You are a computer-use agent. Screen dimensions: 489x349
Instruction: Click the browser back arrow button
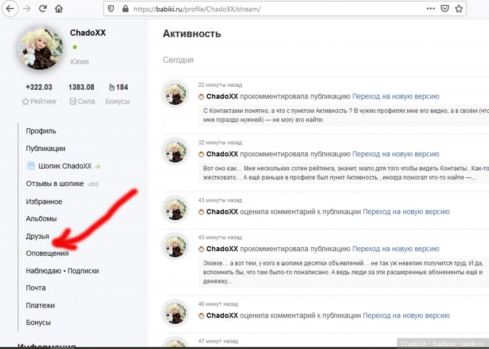11,9
